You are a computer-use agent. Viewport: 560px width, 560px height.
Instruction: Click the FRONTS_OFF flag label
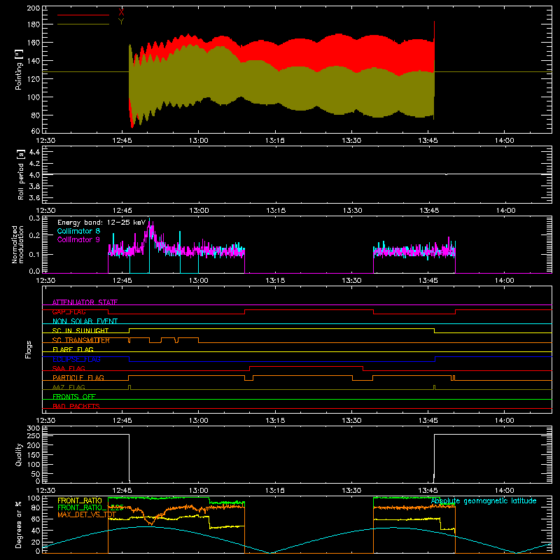click(x=74, y=396)
